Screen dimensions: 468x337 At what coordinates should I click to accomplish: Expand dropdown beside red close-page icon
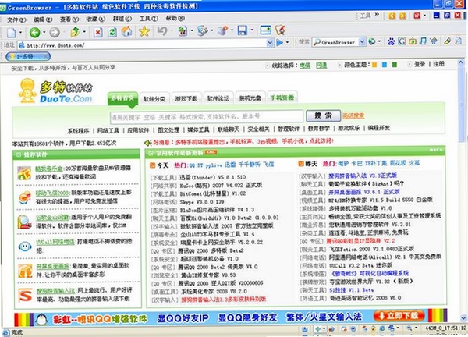pyautogui.click(x=424, y=16)
